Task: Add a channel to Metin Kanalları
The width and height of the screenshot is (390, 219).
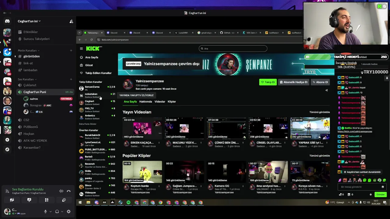Action: pyautogui.click(x=71, y=50)
